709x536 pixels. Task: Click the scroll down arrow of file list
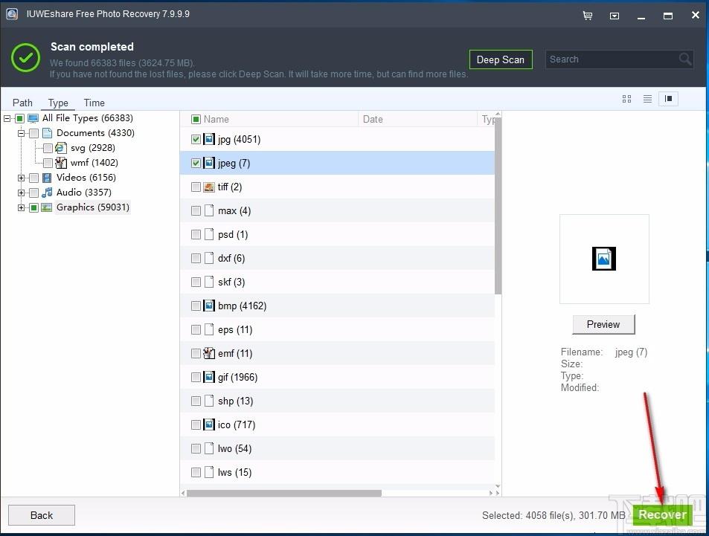point(498,486)
